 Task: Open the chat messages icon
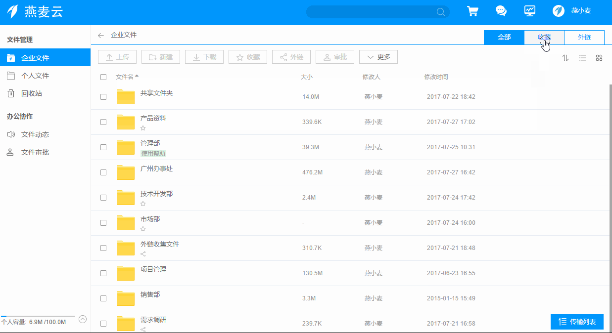[501, 10]
